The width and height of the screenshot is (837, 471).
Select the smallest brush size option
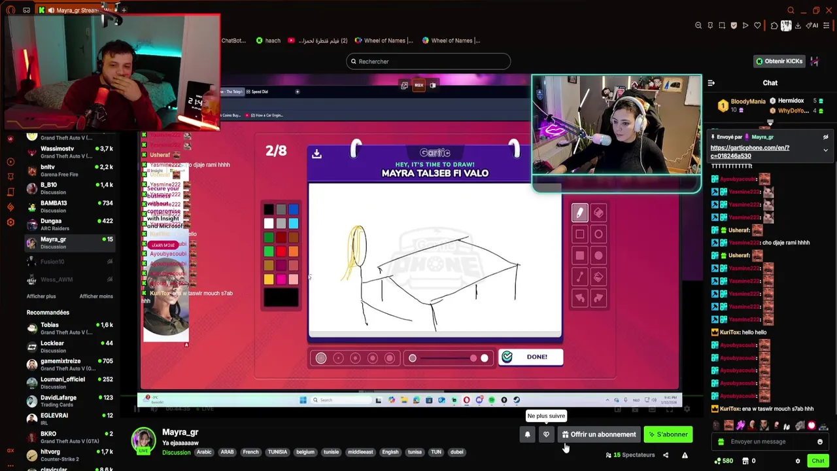click(321, 358)
